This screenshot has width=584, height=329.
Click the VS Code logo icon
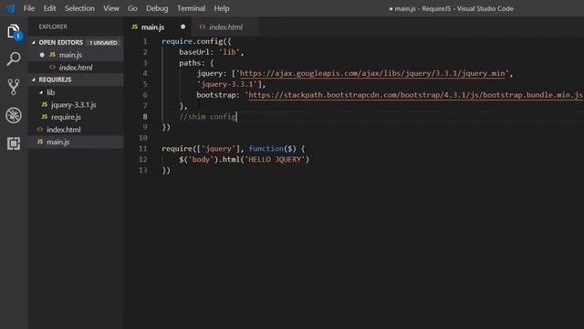(x=10, y=8)
